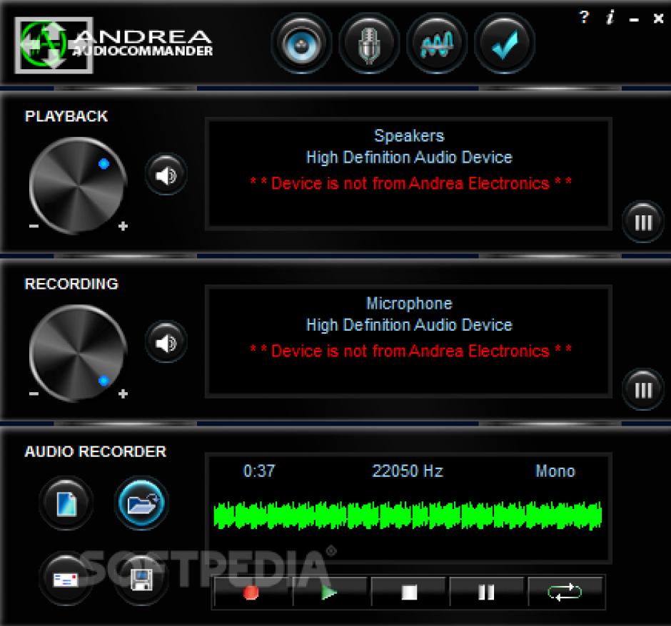
Task: Click the green audio waveform display
Action: (x=408, y=515)
